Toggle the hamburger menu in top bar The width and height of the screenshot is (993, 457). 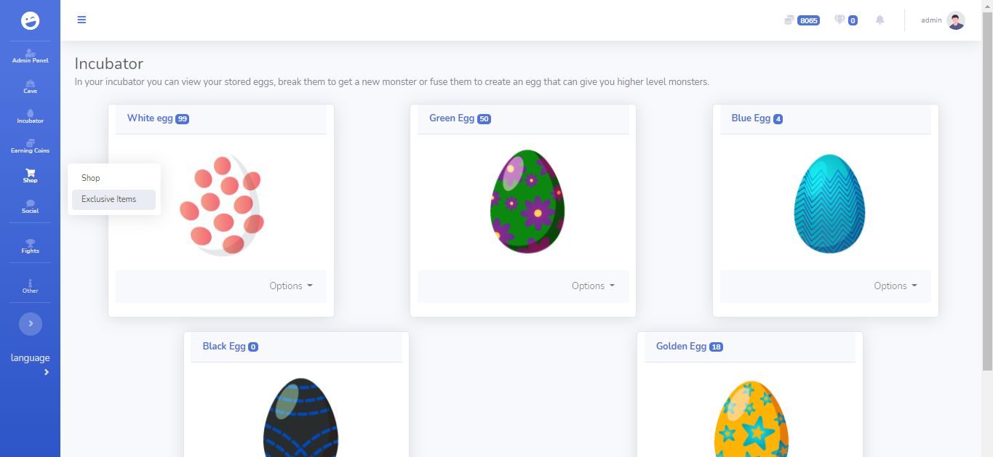click(x=81, y=20)
